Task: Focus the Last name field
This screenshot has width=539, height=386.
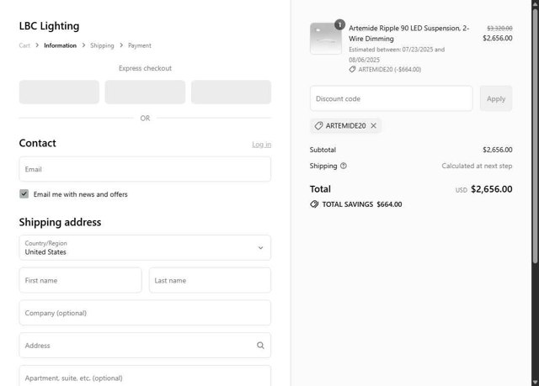Action: click(210, 280)
